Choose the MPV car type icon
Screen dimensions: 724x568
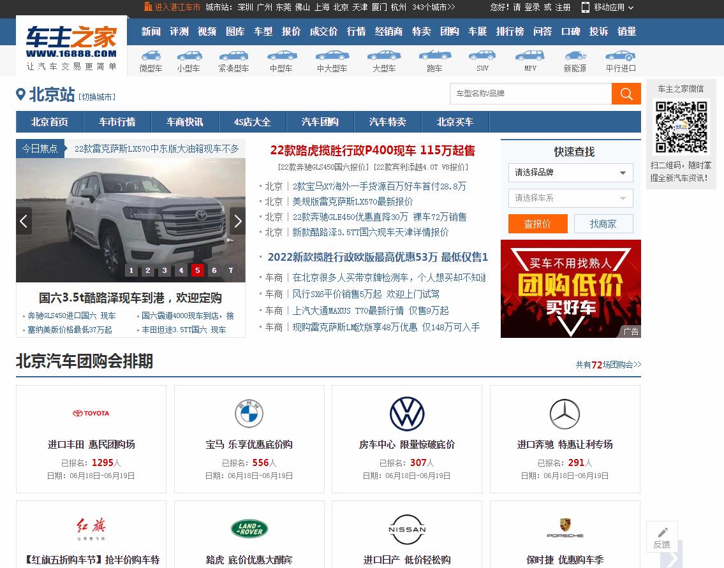[530, 56]
